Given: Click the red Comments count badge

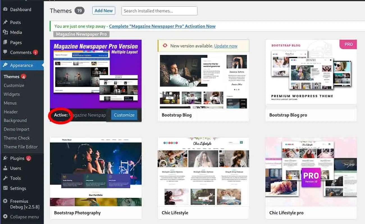Looking at the screenshot, I should click(35, 52).
